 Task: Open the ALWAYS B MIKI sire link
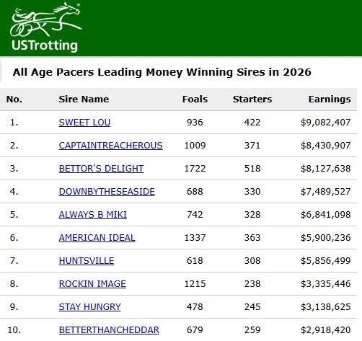(x=93, y=215)
